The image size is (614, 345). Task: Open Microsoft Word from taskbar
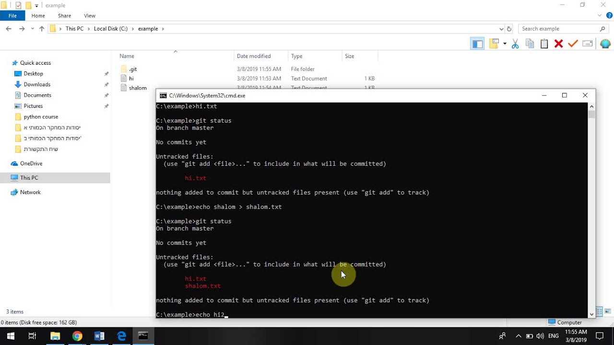click(x=99, y=336)
